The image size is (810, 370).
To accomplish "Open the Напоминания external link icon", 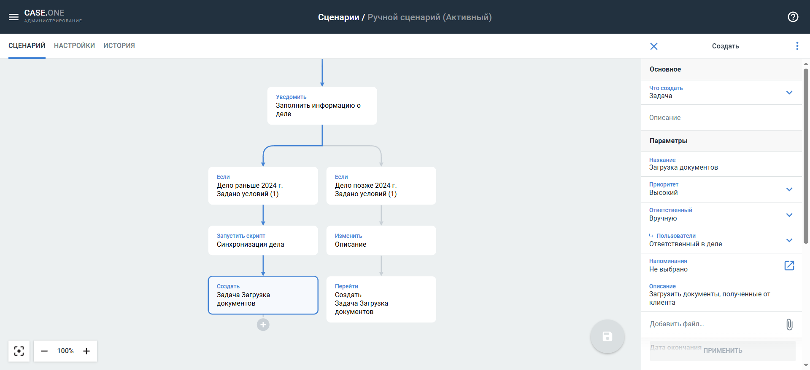I will pyautogui.click(x=789, y=265).
